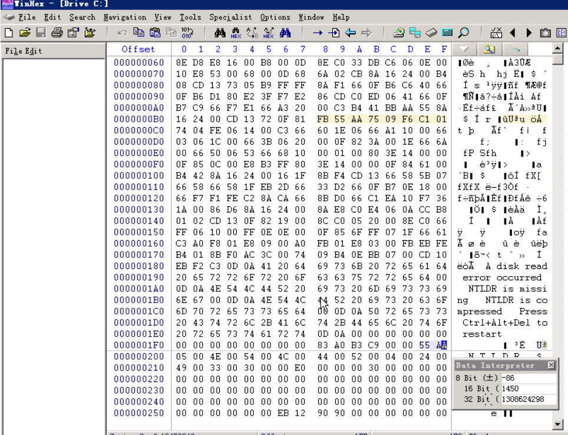Click the Open RAM chip icon
The width and height of the screenshot is (568, 435).
(431, 33)
